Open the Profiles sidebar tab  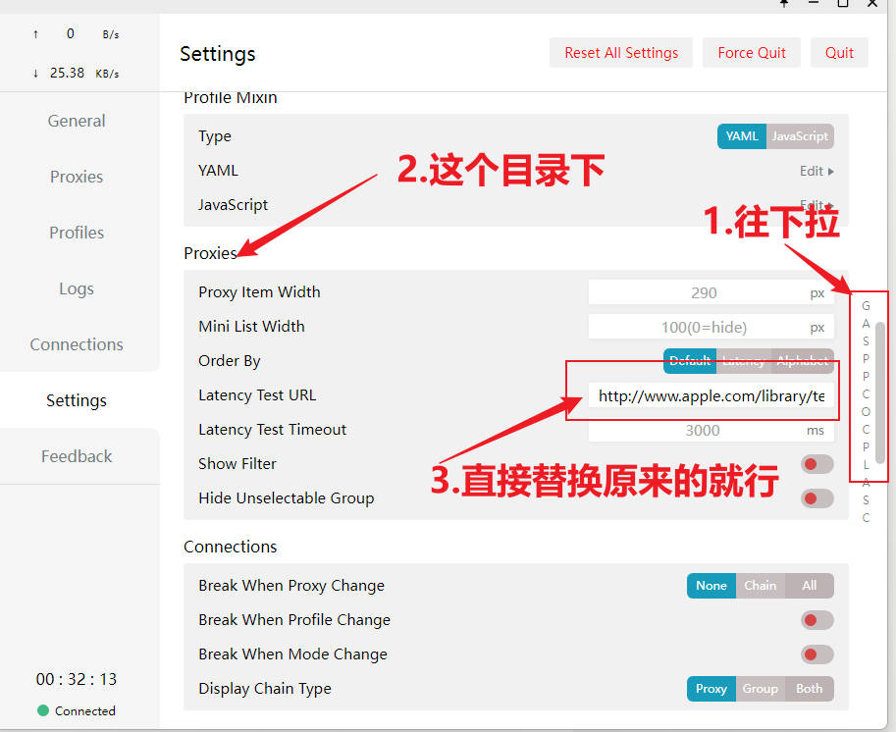coord(77,233)
